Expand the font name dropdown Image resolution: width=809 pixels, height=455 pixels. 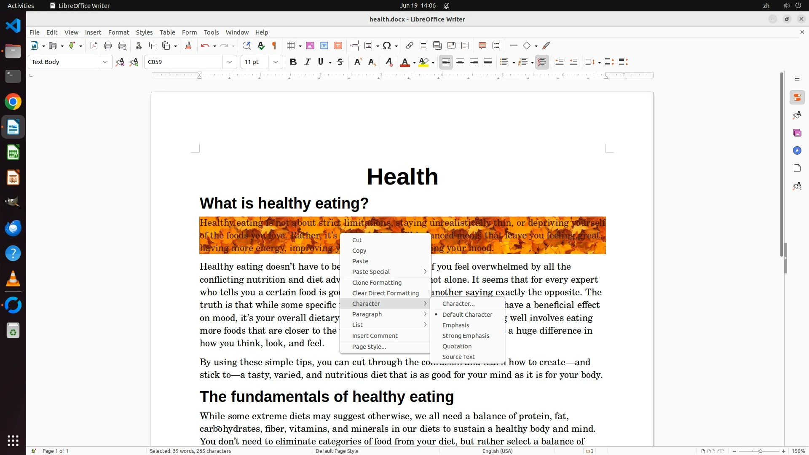(230, 62)
